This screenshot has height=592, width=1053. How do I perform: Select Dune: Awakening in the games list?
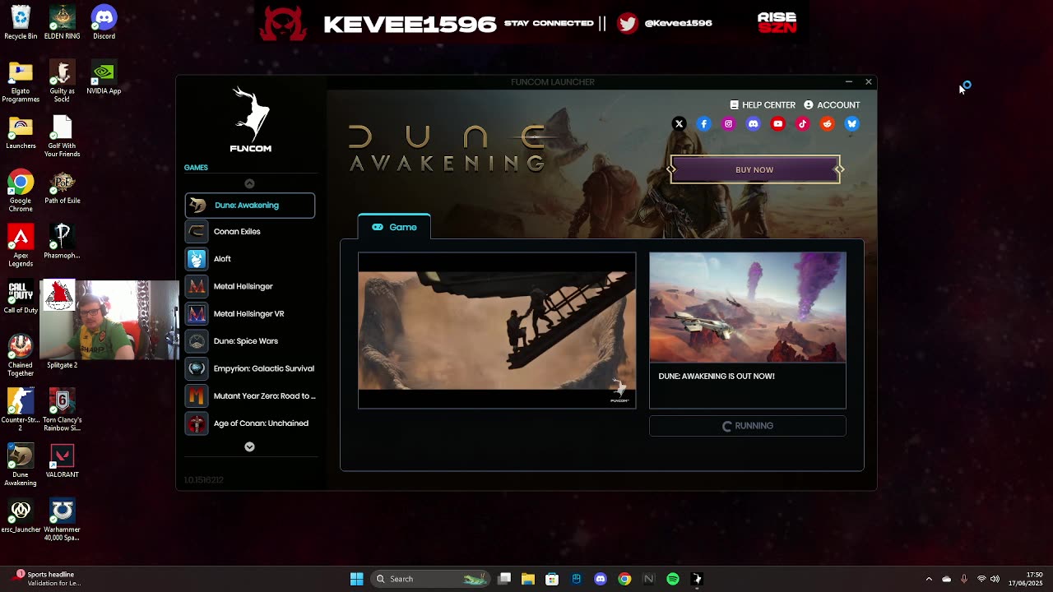(249, 205)
